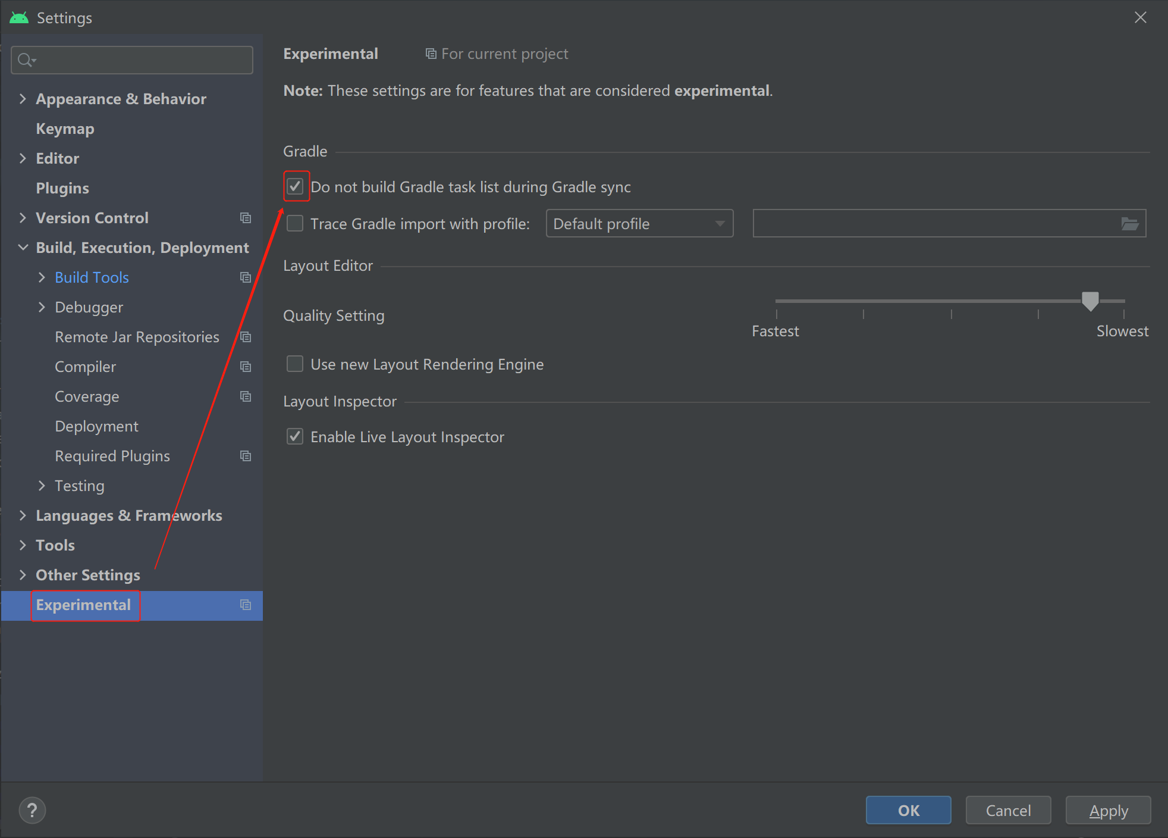Click into the settings search field
Viewport: 1168px width, 838px height.
click(x=132, y=60)
